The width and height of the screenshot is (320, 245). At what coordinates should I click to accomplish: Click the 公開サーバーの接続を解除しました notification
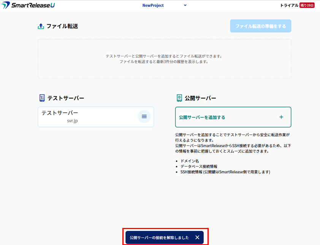coord(159,237)
